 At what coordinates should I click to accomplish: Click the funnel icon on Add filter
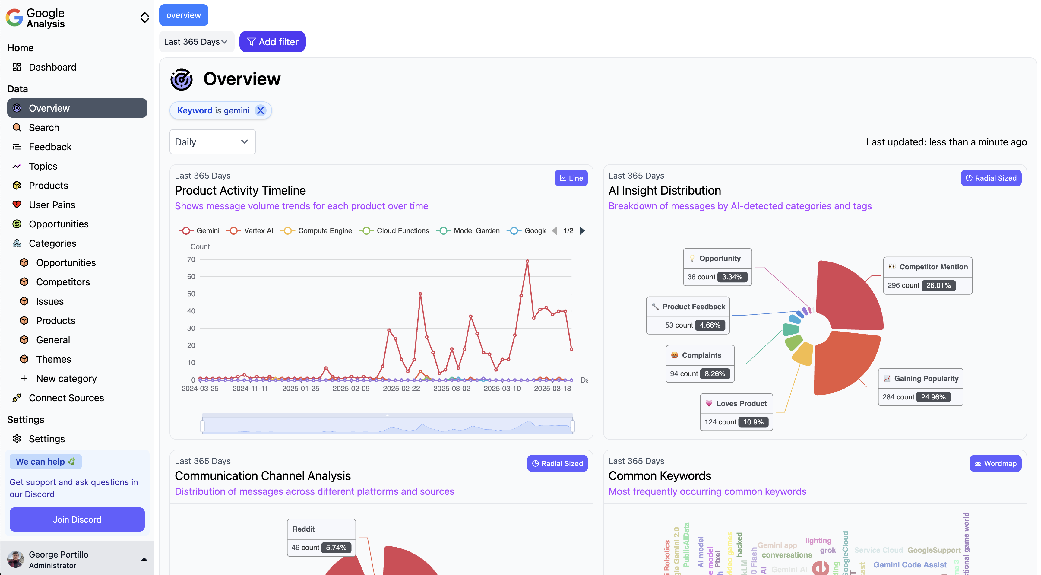click(251, 42)
